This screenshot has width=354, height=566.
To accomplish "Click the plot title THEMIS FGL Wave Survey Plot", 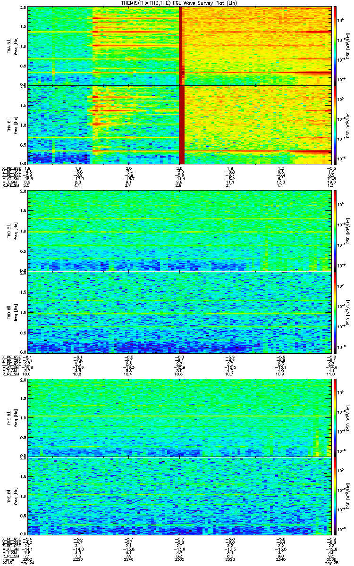I will tap(180, 3).
